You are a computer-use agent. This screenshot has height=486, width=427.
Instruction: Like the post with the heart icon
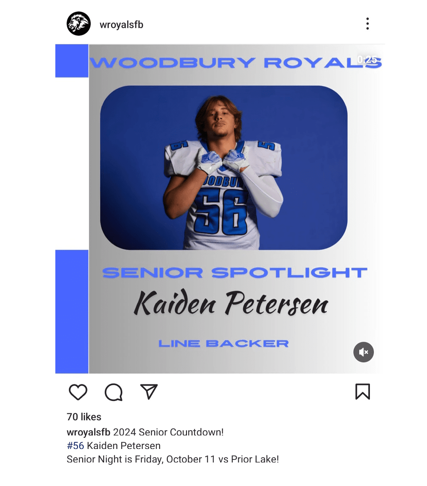(78, 392)
